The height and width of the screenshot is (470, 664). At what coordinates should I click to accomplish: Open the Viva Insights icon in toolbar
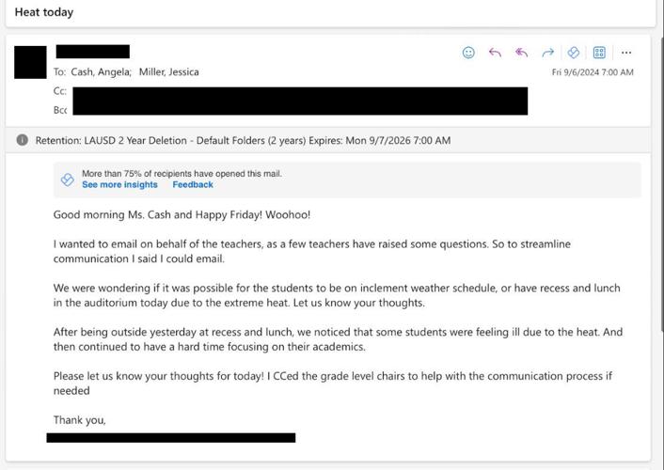tap(573, 53)
